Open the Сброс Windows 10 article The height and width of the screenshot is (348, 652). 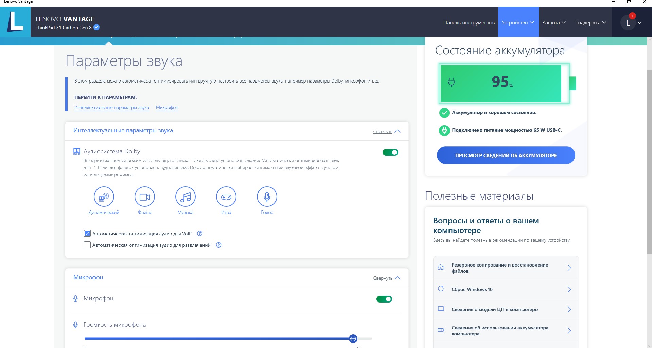[506, 289]
